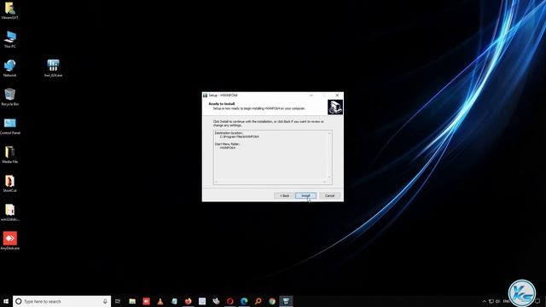Viewport: 546px width, 307px height.
Task: Select the Network desktop icon
Action: pos(9,68)
